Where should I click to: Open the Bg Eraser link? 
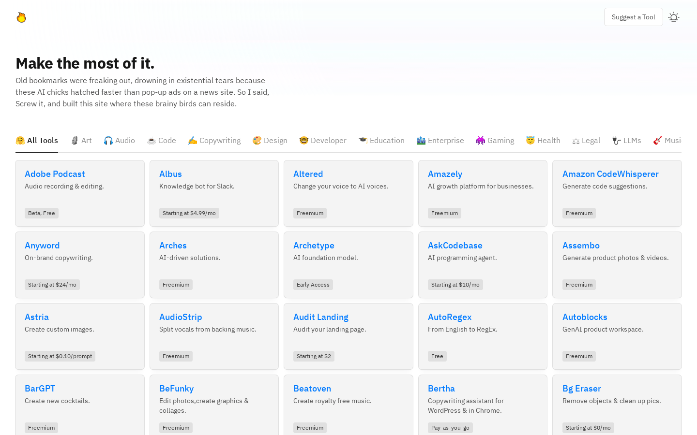[x=582, y=389]
